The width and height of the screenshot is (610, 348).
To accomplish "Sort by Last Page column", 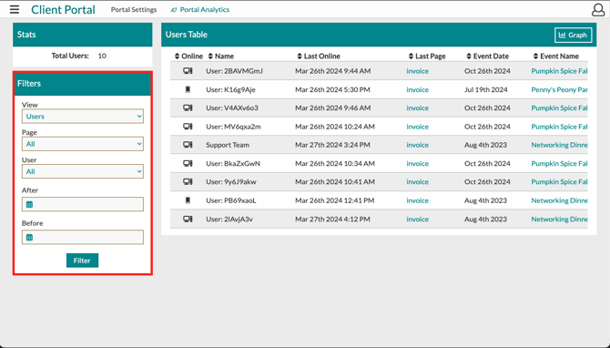I will [x=427, y=56].
